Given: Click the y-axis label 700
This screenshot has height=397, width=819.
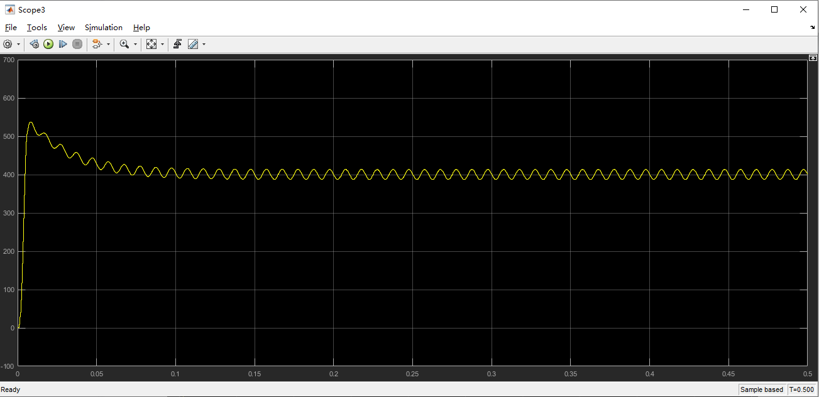Looking at the screenshot, I should (x=8, y=60).
